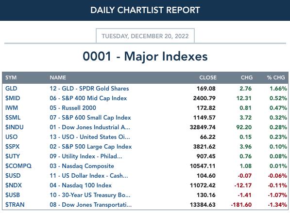The height and width of the screenshot is (213, 290).
Task: Click the $SPX ticker symbol
Action: [12, 147]
